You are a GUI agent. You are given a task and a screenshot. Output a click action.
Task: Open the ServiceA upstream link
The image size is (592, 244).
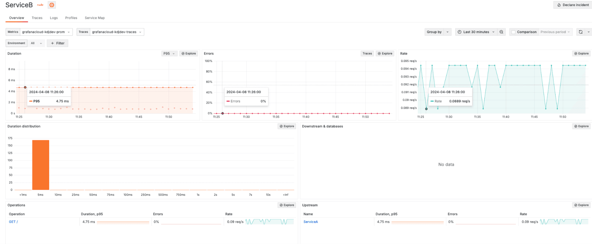[x=311, y=222]
